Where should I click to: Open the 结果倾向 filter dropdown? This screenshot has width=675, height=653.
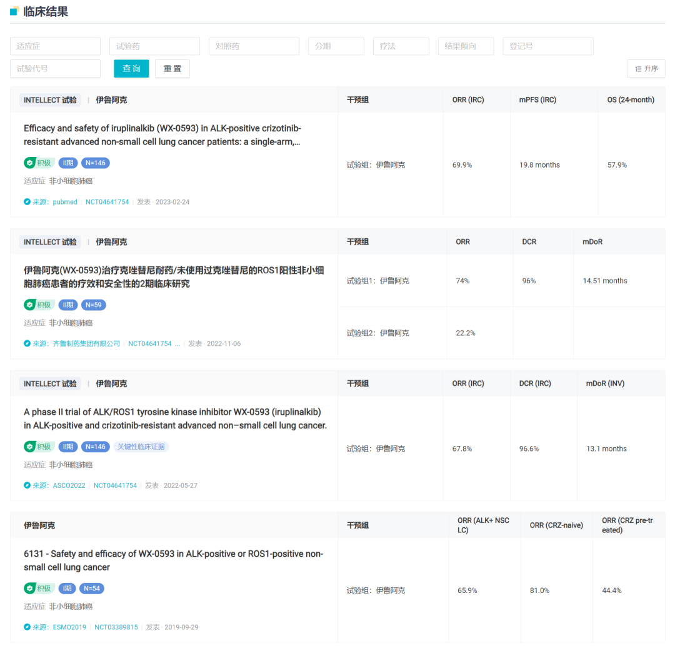pos(466,46)
